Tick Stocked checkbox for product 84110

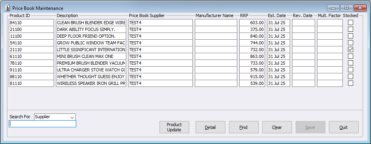click(x=350, y=23)
